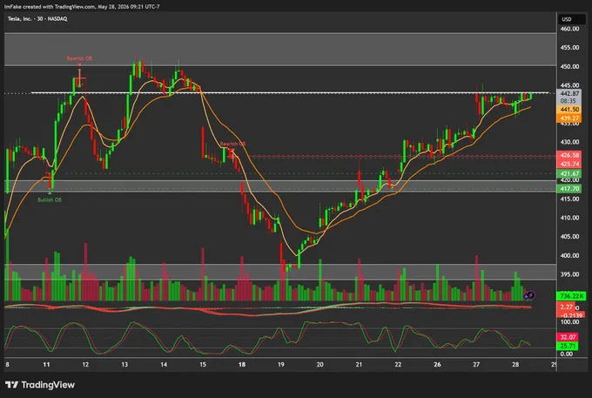Click the red 426.58 price tag
Screen dimensions: 592x398
569,155
